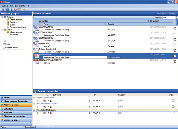Click the navigation pane configure chevron
178x129 pixels.
click(x=30, y=123)
